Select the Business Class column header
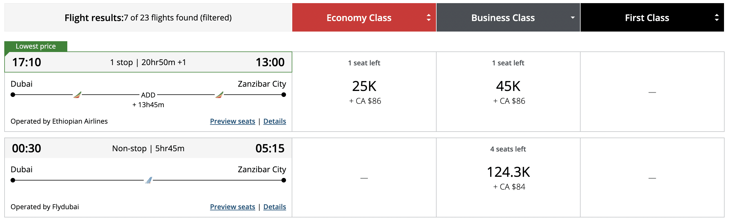 tap(503, 18)
